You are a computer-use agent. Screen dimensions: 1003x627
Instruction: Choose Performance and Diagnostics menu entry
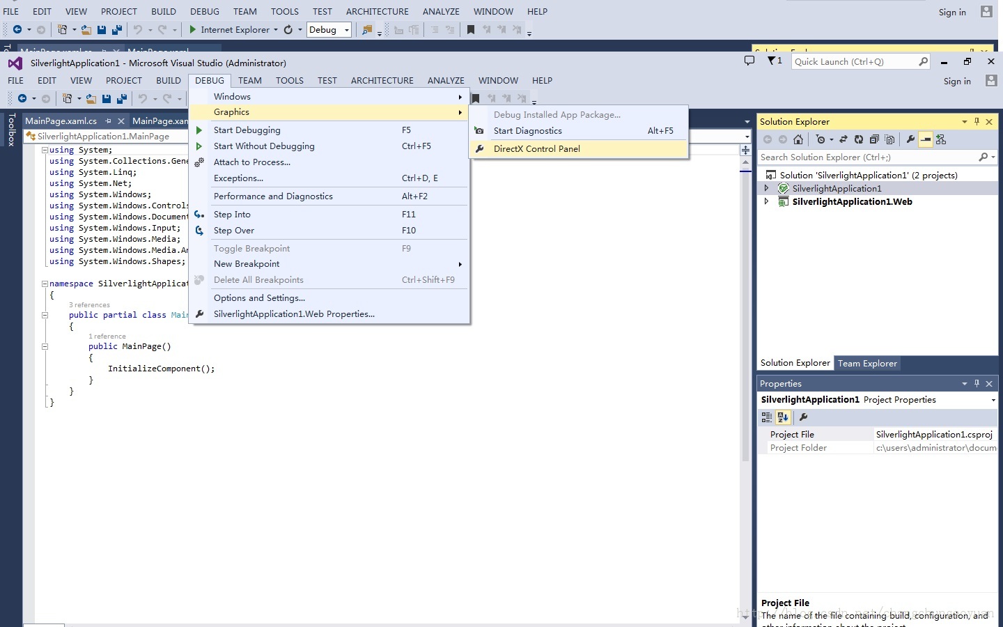coord(329,196)
